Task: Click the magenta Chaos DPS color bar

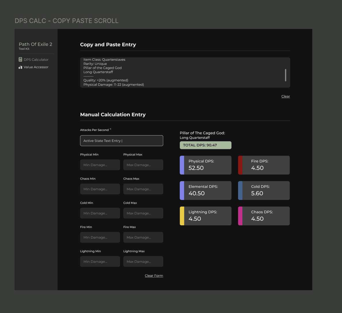Action: click(x=240, y=216)
